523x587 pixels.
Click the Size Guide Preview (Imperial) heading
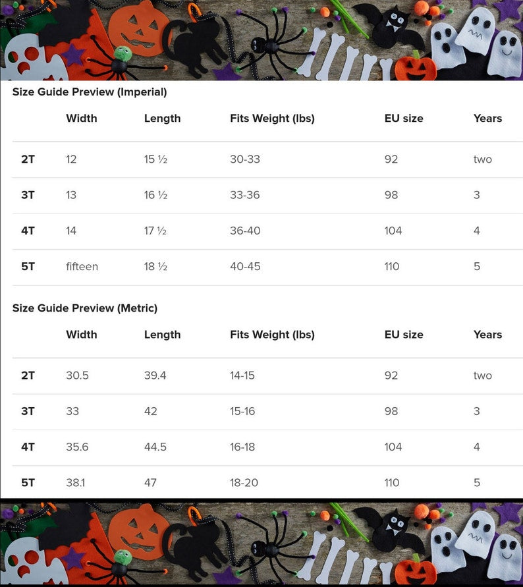click(x=90, y=92)
